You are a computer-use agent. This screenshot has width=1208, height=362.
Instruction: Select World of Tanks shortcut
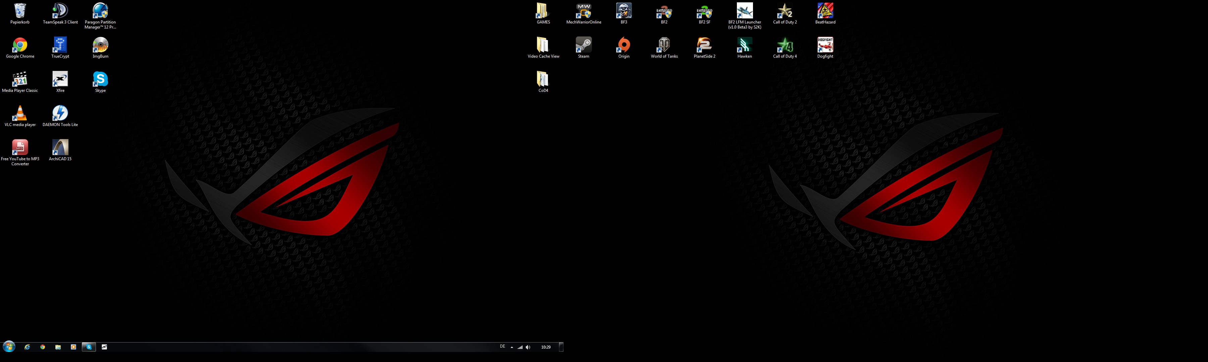tap(664, 47)
